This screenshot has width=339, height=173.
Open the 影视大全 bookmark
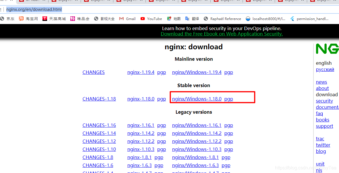coord(104,19)
